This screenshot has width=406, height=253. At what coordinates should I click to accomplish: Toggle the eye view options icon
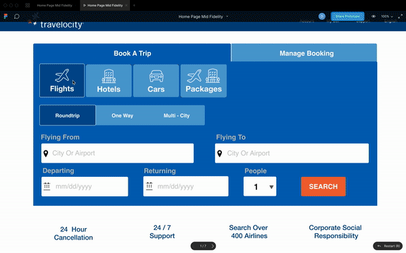[374, 16]
